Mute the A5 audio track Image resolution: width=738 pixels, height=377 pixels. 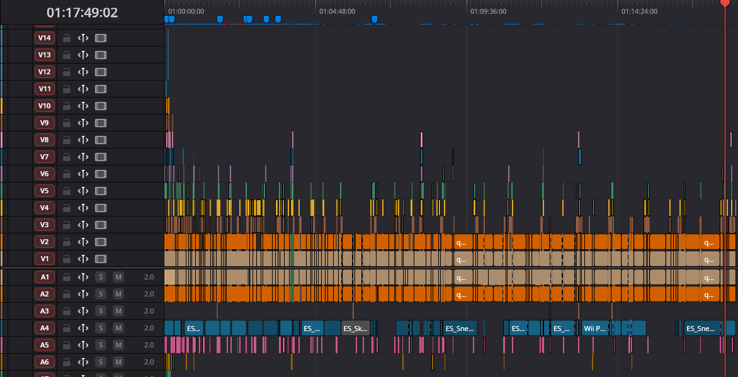(x=118, y=345)
